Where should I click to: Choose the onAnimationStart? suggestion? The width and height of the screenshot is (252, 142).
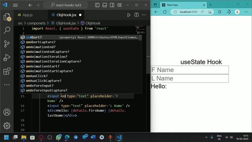(x=81, y=66)
